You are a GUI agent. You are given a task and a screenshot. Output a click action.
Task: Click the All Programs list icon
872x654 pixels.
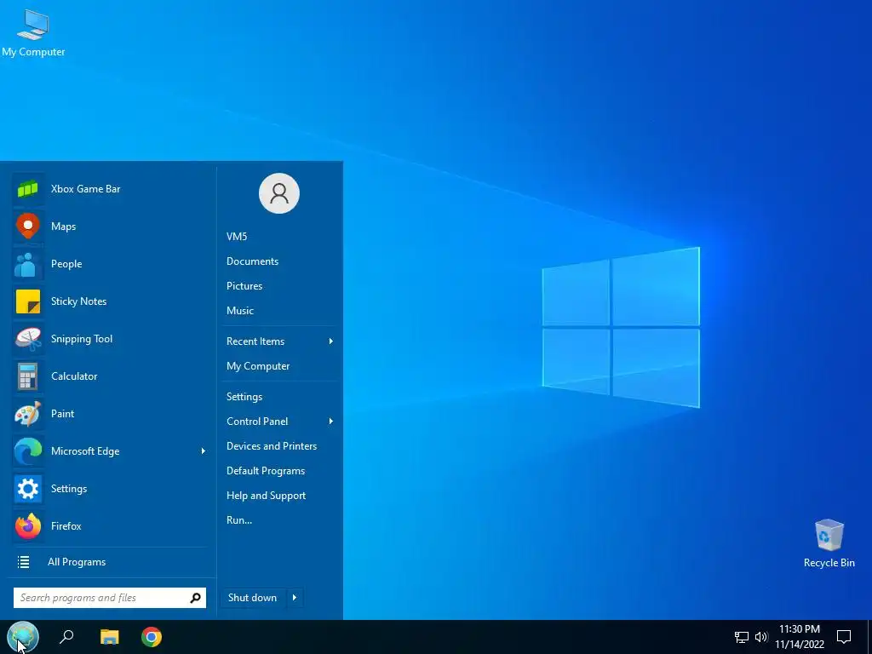23,562
